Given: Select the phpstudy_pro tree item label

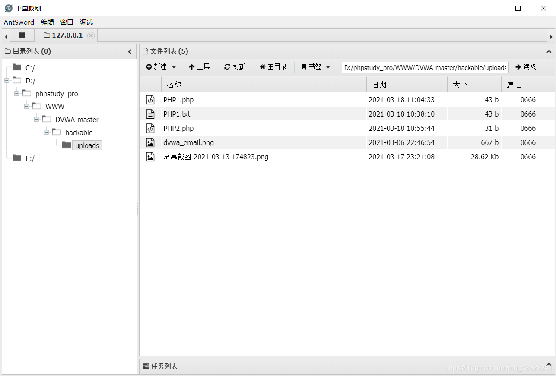Looking at the screenshot, I should click(57, 94).
